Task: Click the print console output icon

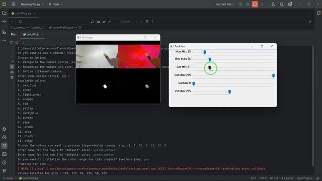Action: [x=12, y=72]
